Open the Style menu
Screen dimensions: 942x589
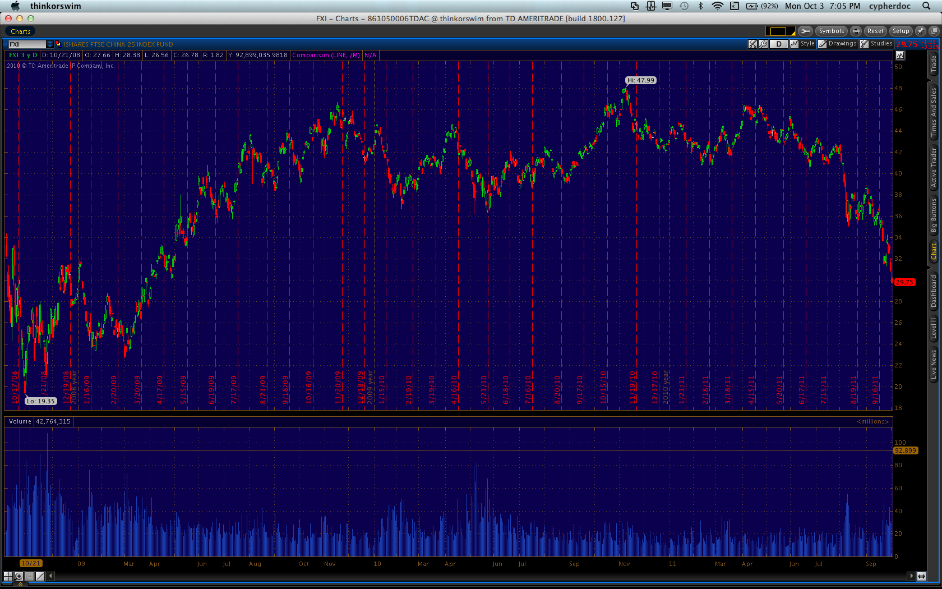coord(802,44)
